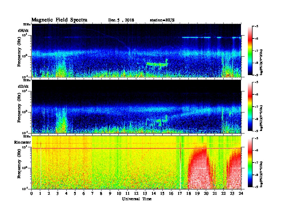Click hour "19" on Universal Time axis

click(197, 194)
